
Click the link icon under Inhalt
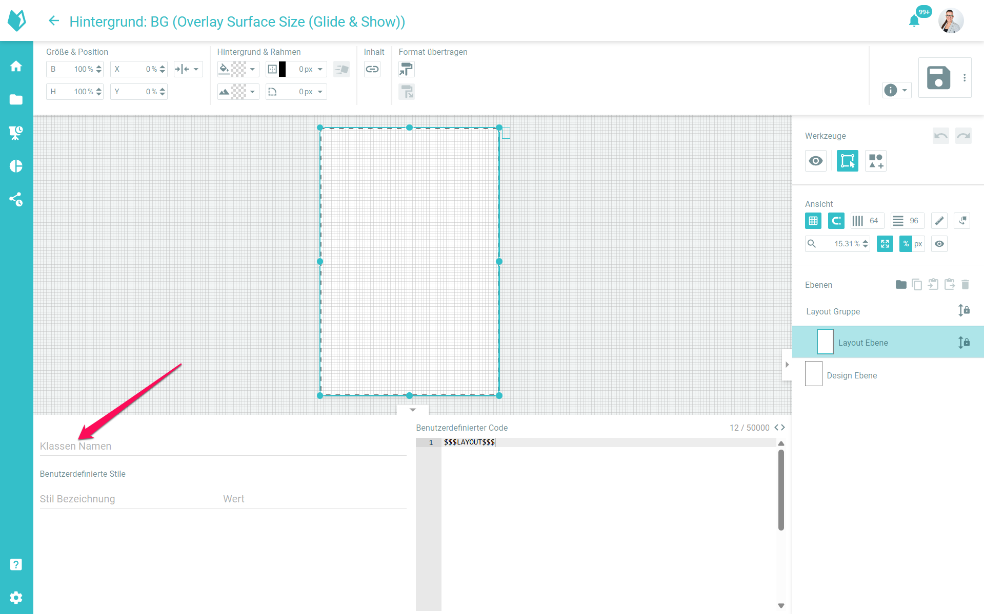tap(372, 69)
